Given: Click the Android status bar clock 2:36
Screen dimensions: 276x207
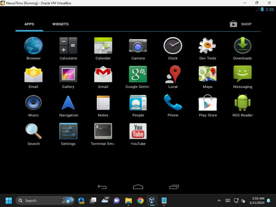Looking at the screenshot, I should pyautogui.click(x=270, y=9).
